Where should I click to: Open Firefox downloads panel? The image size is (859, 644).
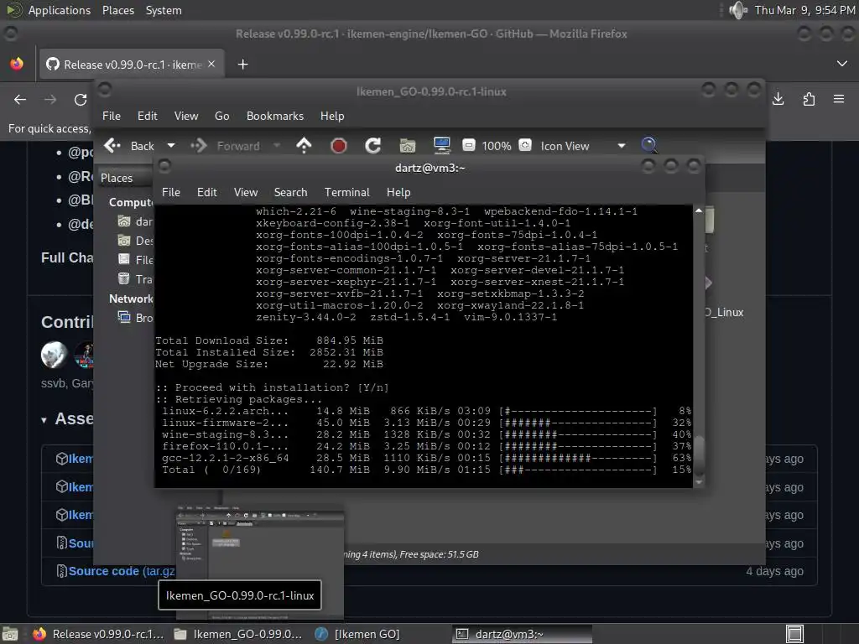click(x=778, y=99)
